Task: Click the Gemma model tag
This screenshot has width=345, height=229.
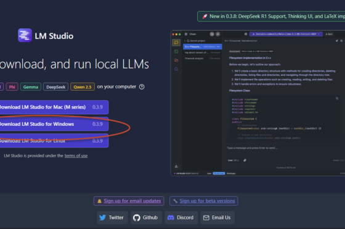Action: [x=31, y=87]
